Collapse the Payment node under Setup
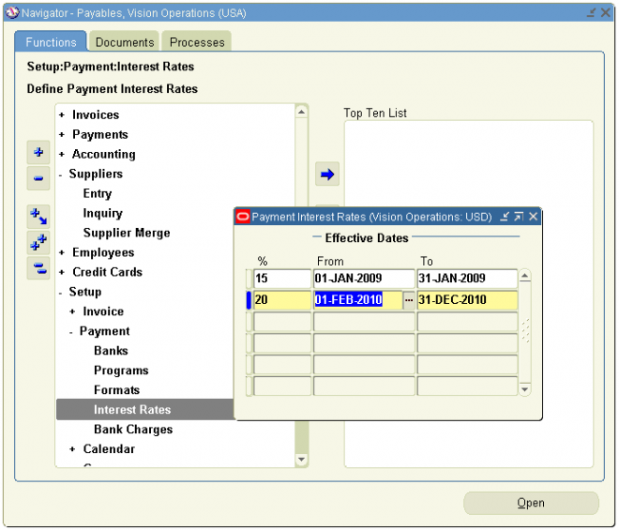The height and width of the screenshot is (530, 619). point(71,332)
